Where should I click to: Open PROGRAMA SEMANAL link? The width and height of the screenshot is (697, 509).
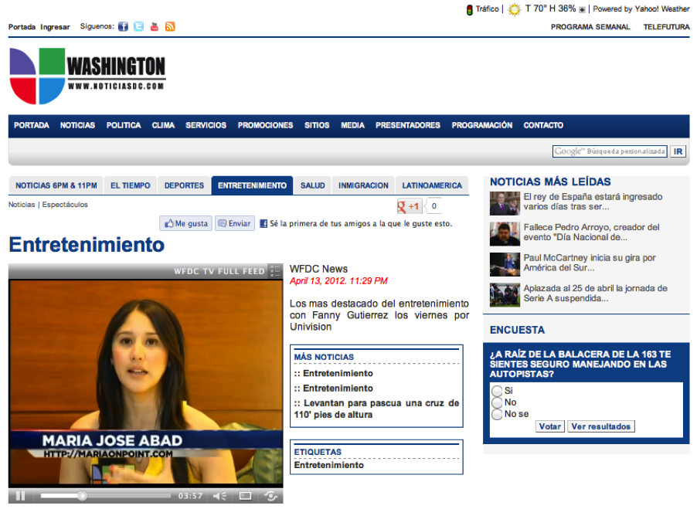click(590, 27)
